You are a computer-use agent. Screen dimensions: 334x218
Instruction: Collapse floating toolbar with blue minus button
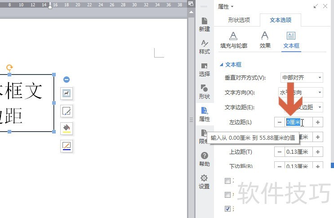(x=67, y=80)
